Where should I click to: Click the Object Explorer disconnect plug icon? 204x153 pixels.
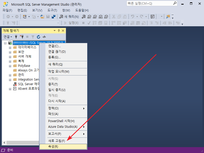[x=22, y=37]
